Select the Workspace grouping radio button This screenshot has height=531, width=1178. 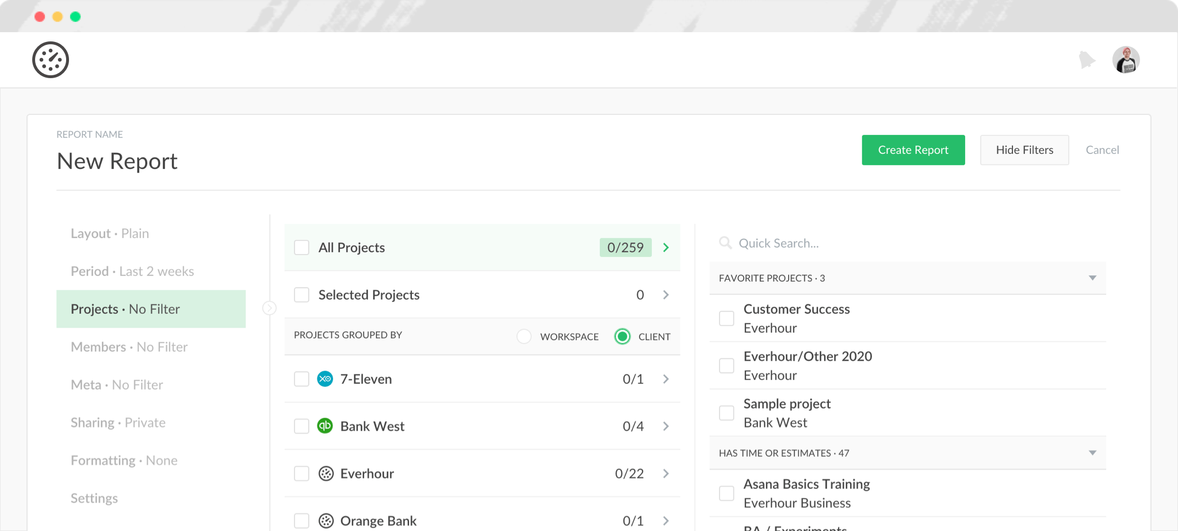click(x=523, y=336)
